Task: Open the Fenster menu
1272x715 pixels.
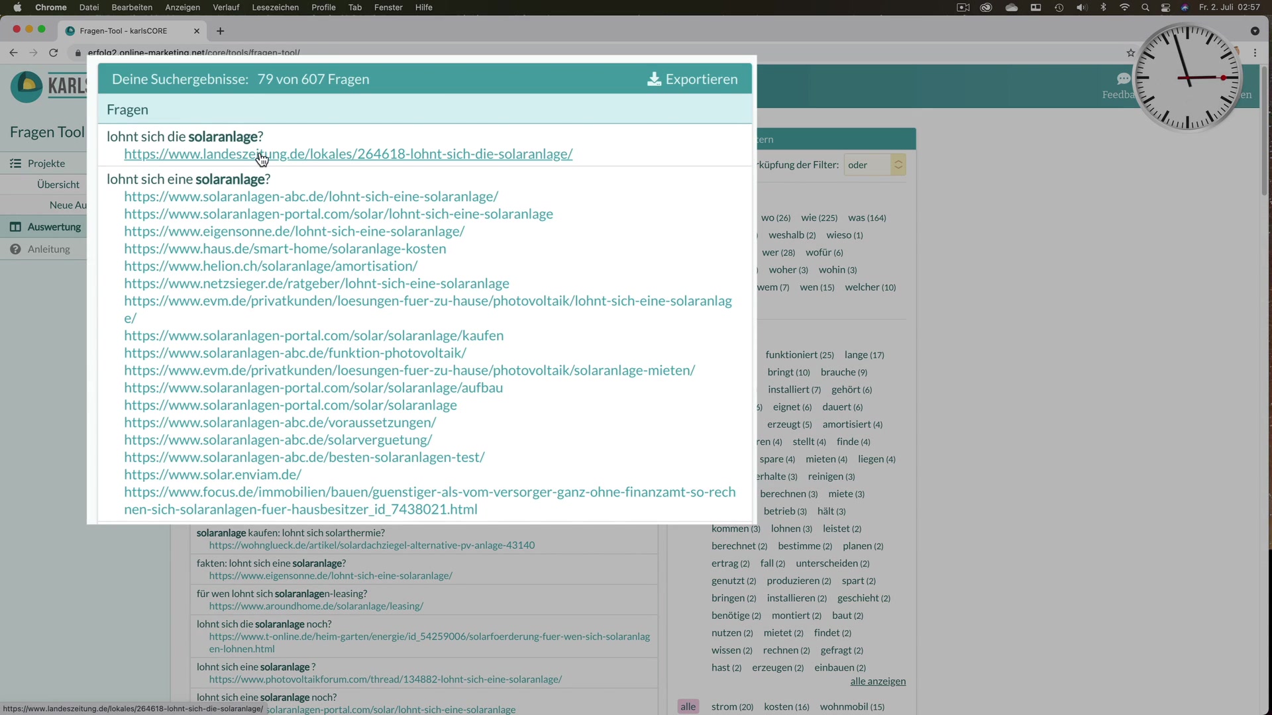Action: [388, 7]
